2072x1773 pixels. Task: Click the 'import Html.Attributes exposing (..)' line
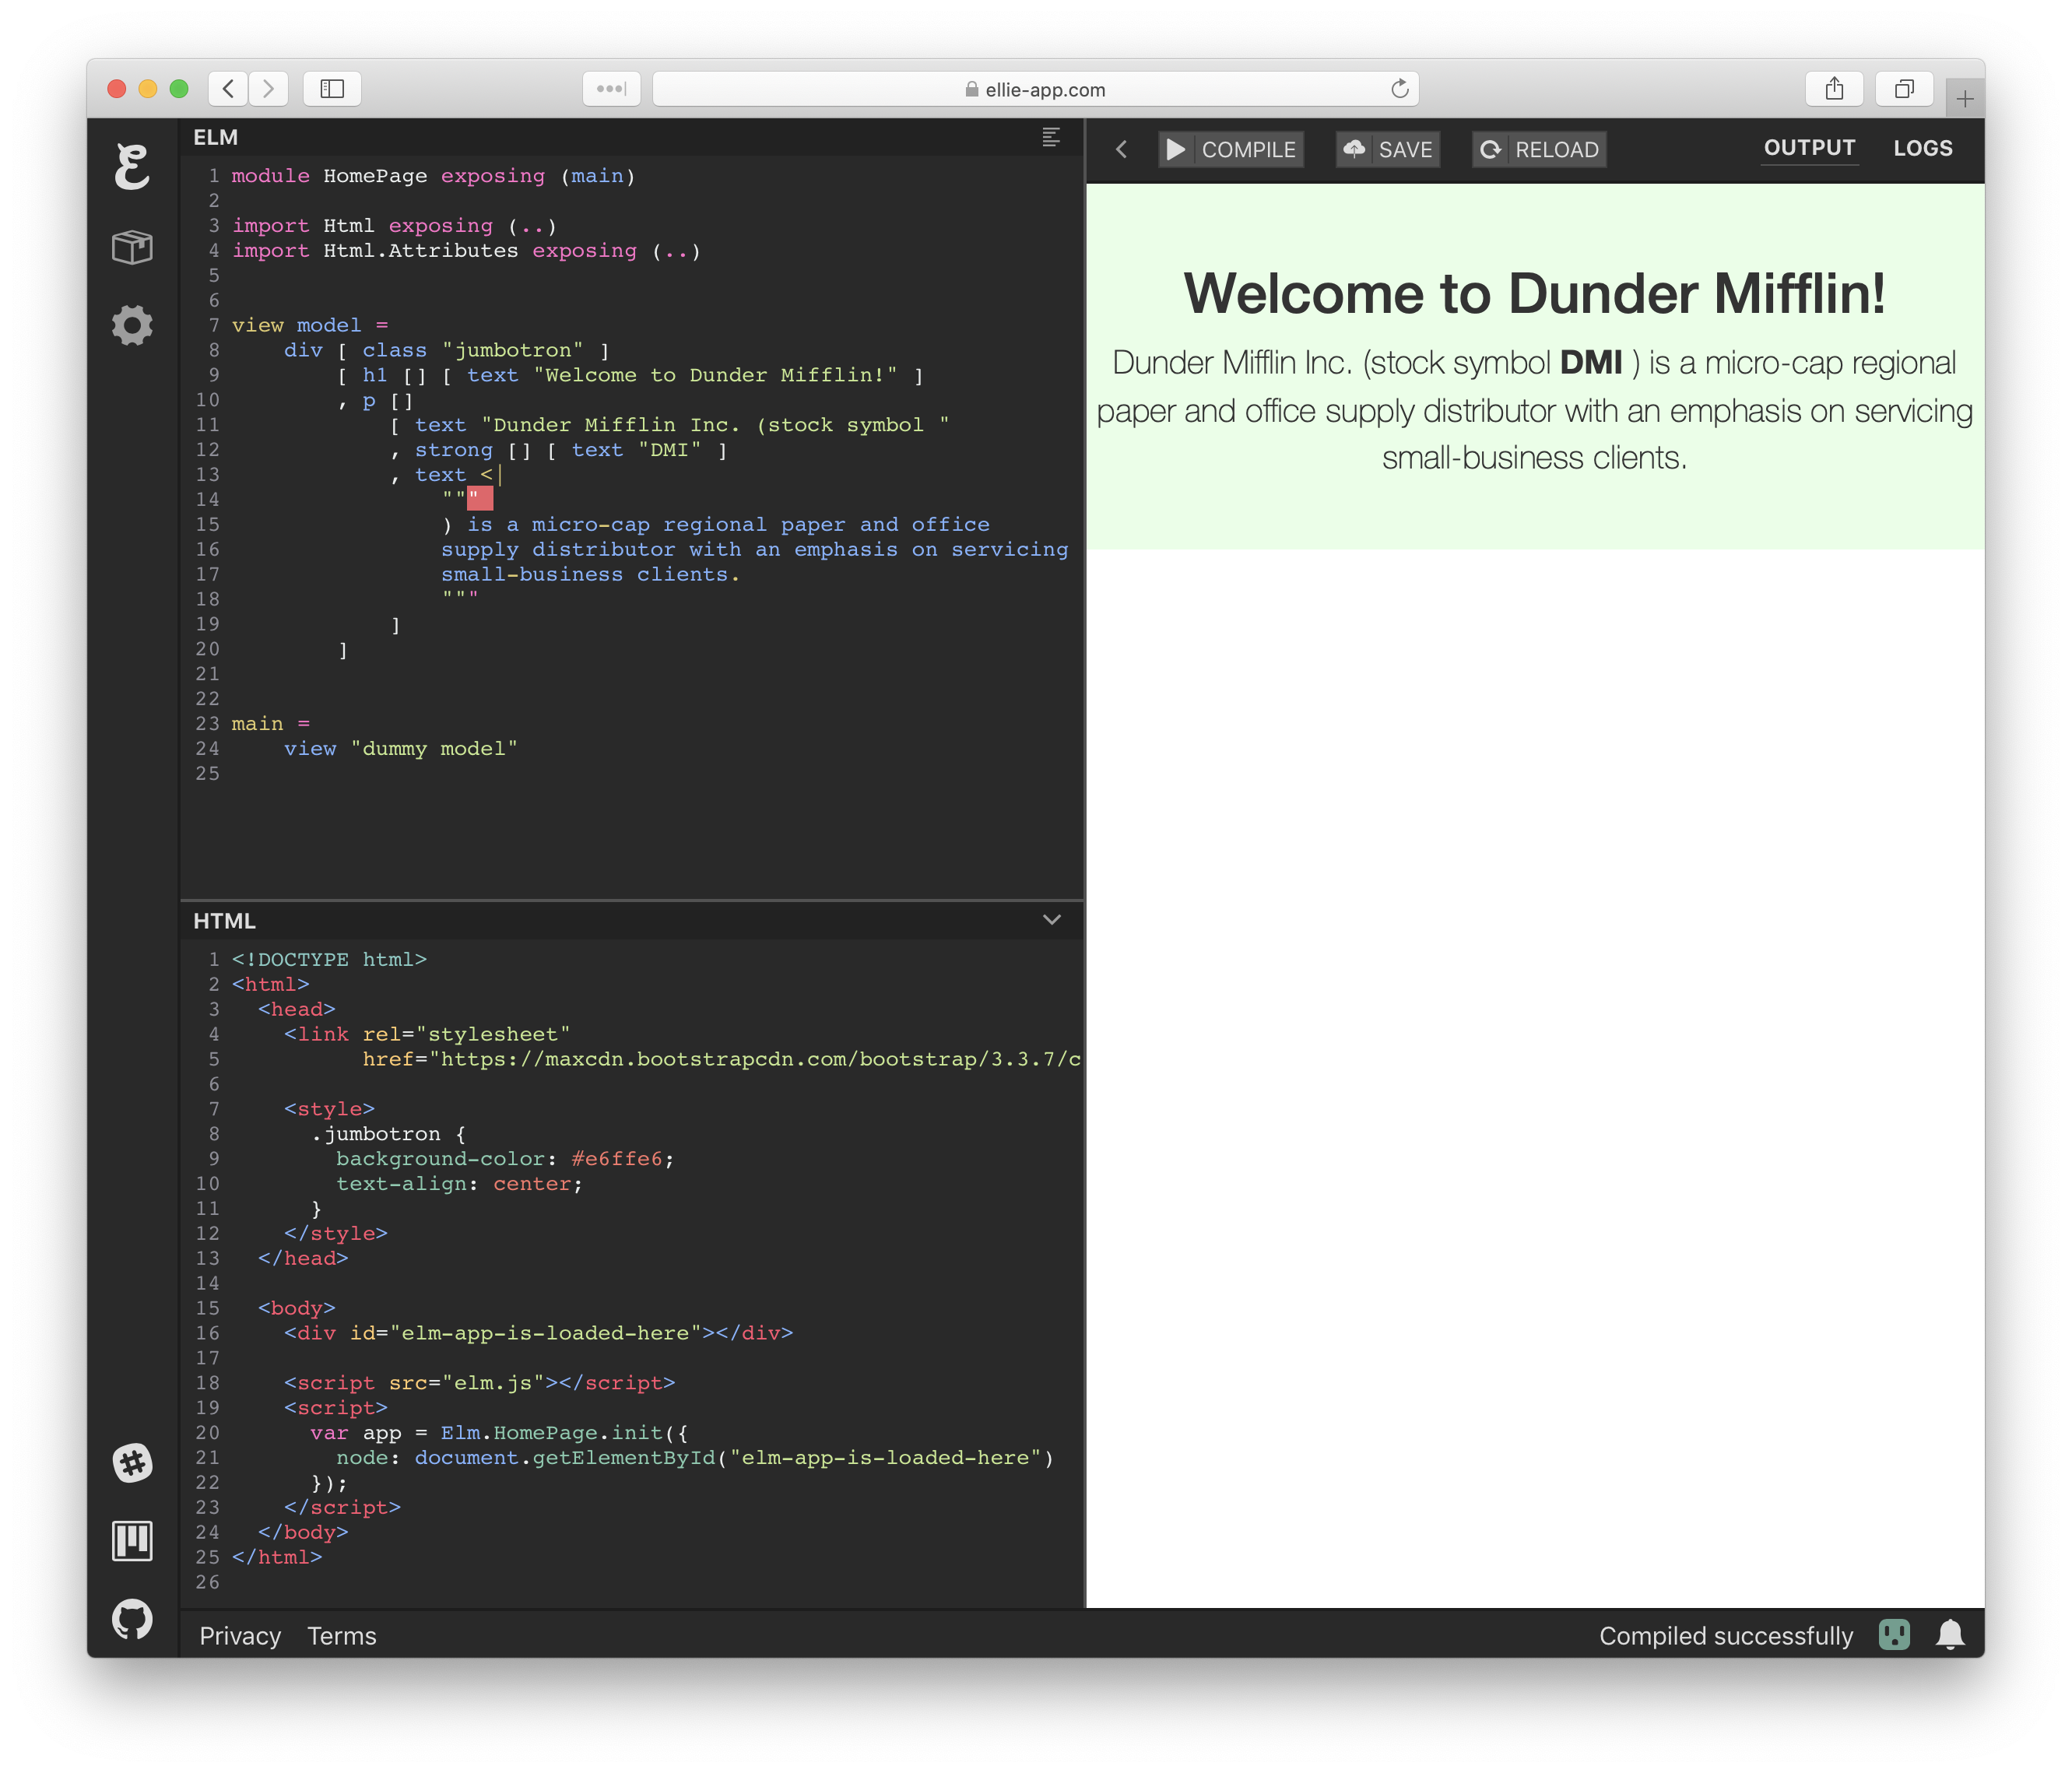(x=466, y=251)
